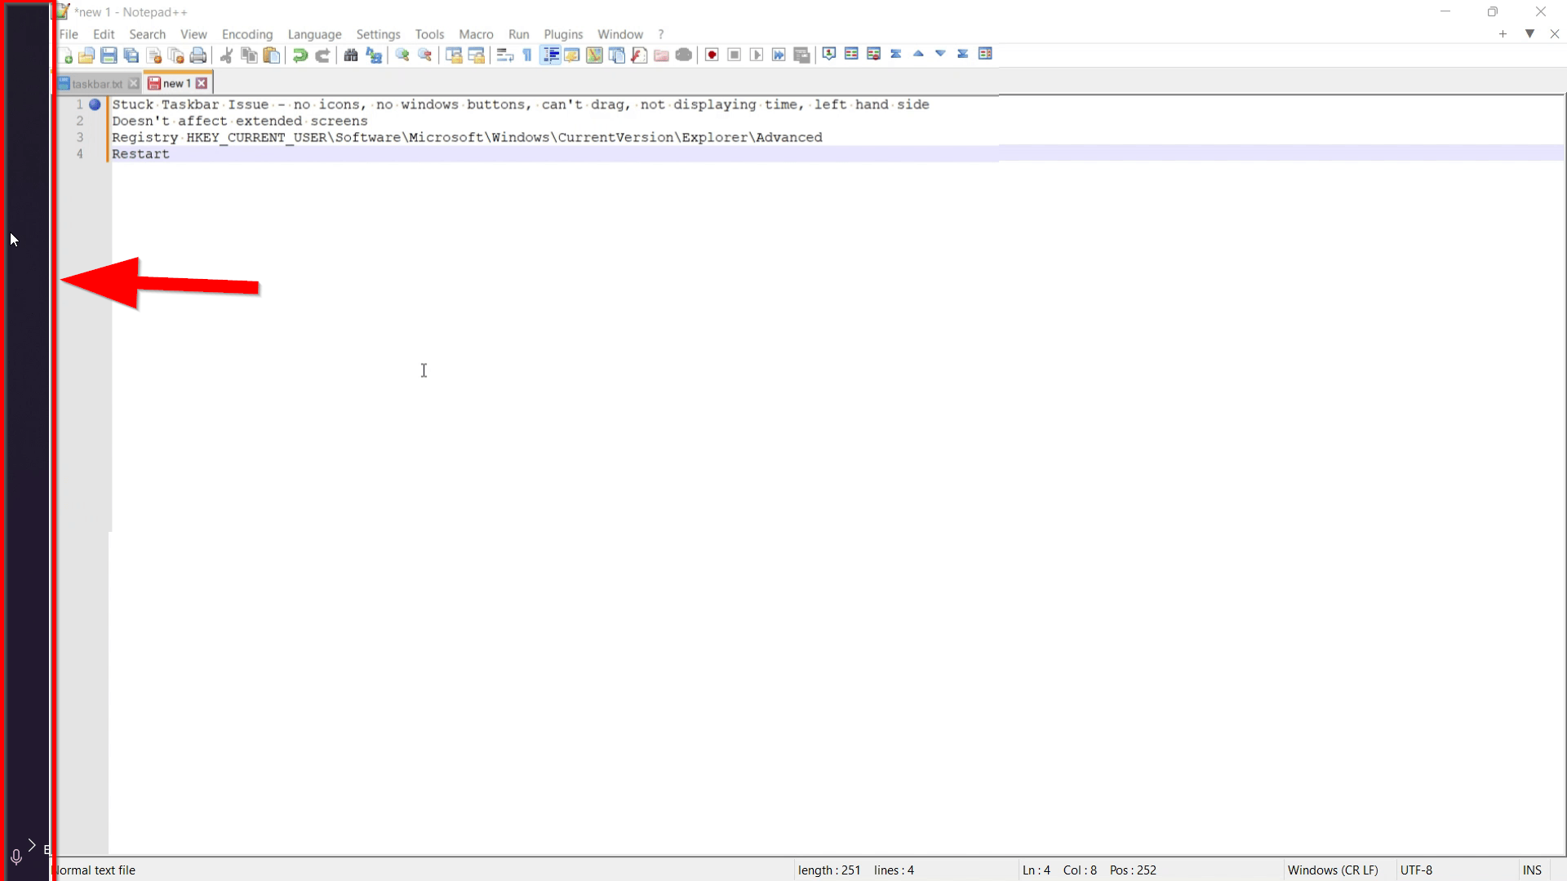Click the Zoom In magnifier icon

[402, 55]
